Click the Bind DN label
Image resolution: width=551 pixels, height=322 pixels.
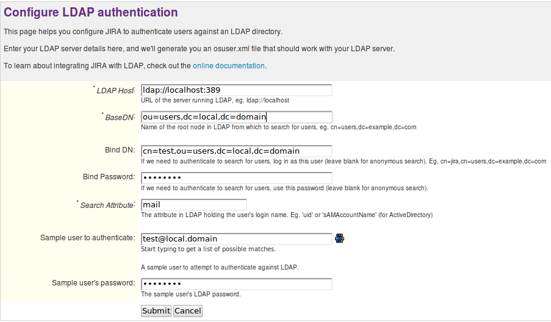tap(120, 150)
